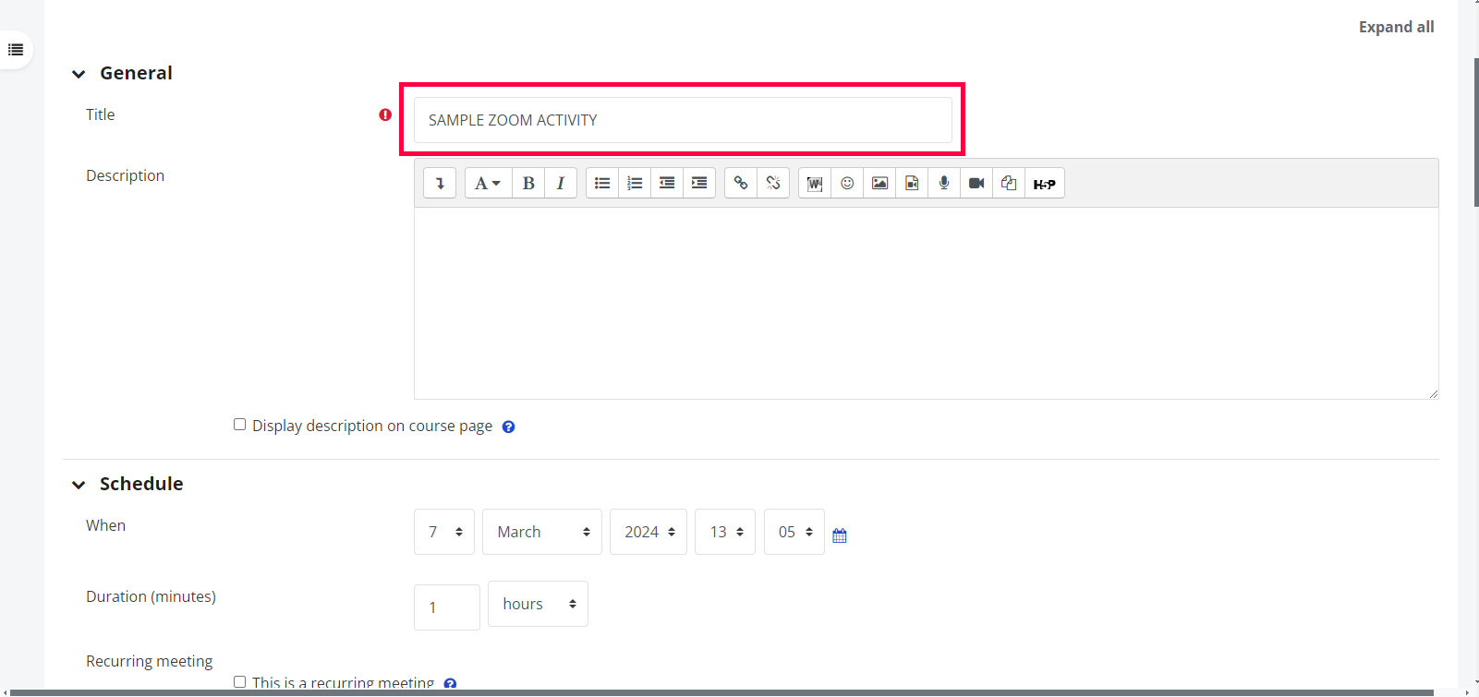Open the month dropdown showing March
Viewport: 1479px width, 697px height.
(542, 532)
